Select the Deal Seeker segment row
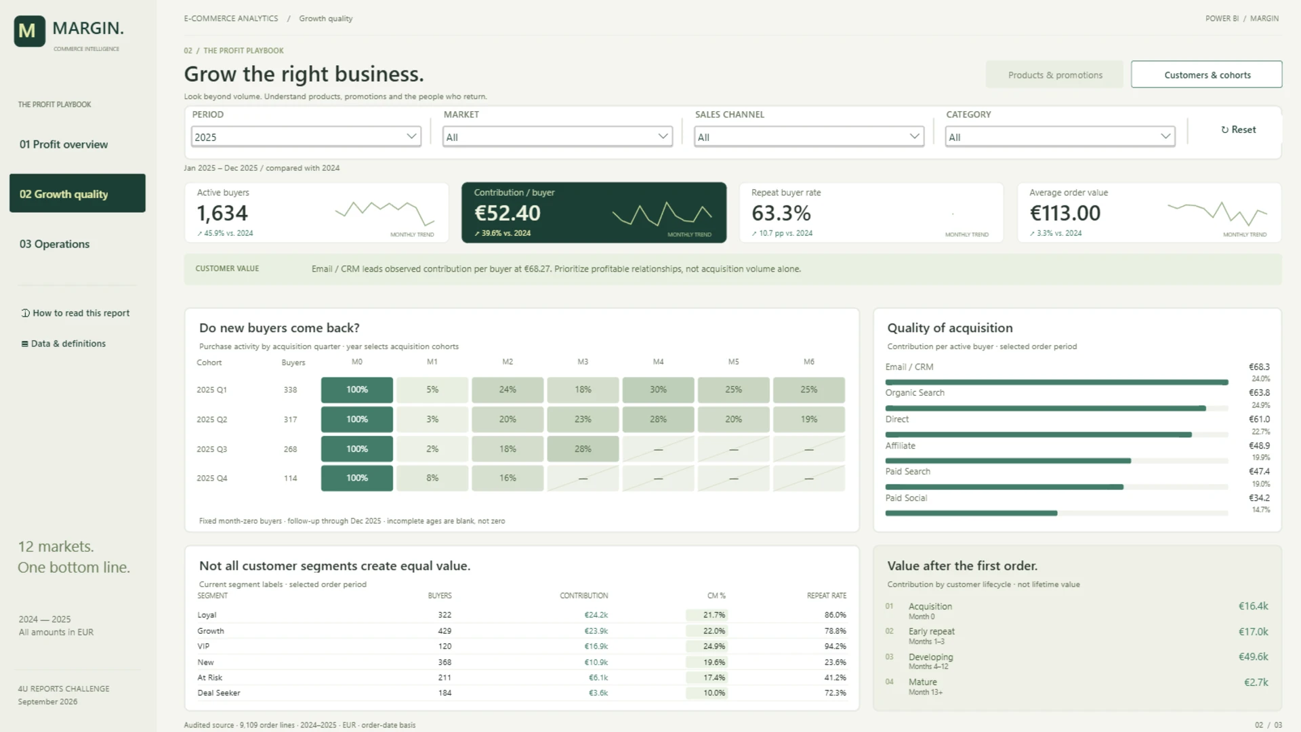1301x732 pixels. pyautogui.click(x=522, y=693)
